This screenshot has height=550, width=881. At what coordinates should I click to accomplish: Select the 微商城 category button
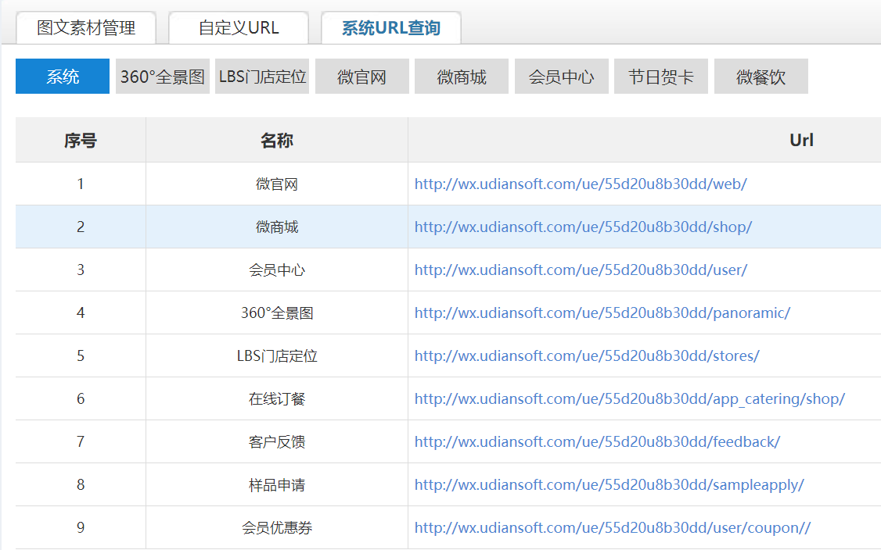[462, 77]
